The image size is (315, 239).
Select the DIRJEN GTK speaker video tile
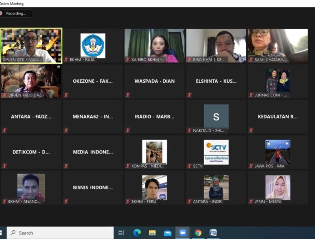point(31,46)
